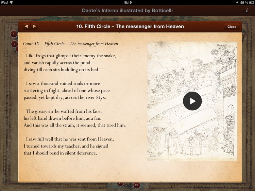Tap the Botticelli drawing thumbnail
The image size is (255, 191).
point(192,101)
